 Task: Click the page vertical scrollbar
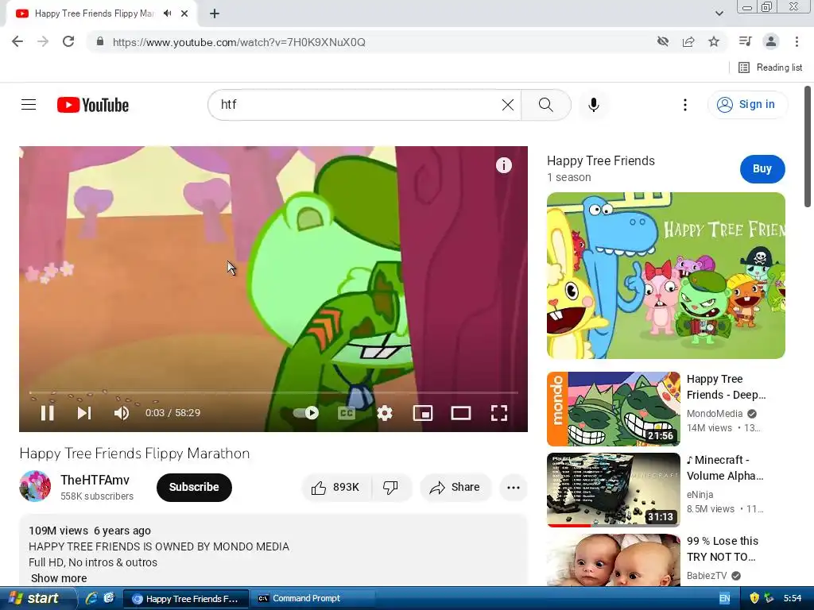pyautogui.click(x=808, y=147)
